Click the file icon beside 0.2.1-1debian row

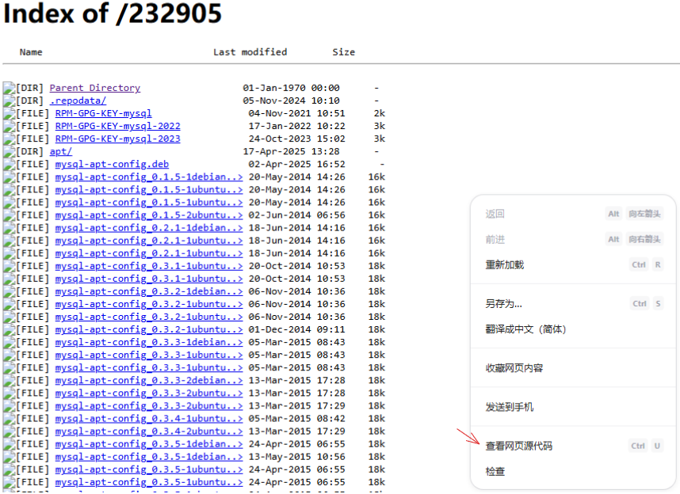pos(9,228)
